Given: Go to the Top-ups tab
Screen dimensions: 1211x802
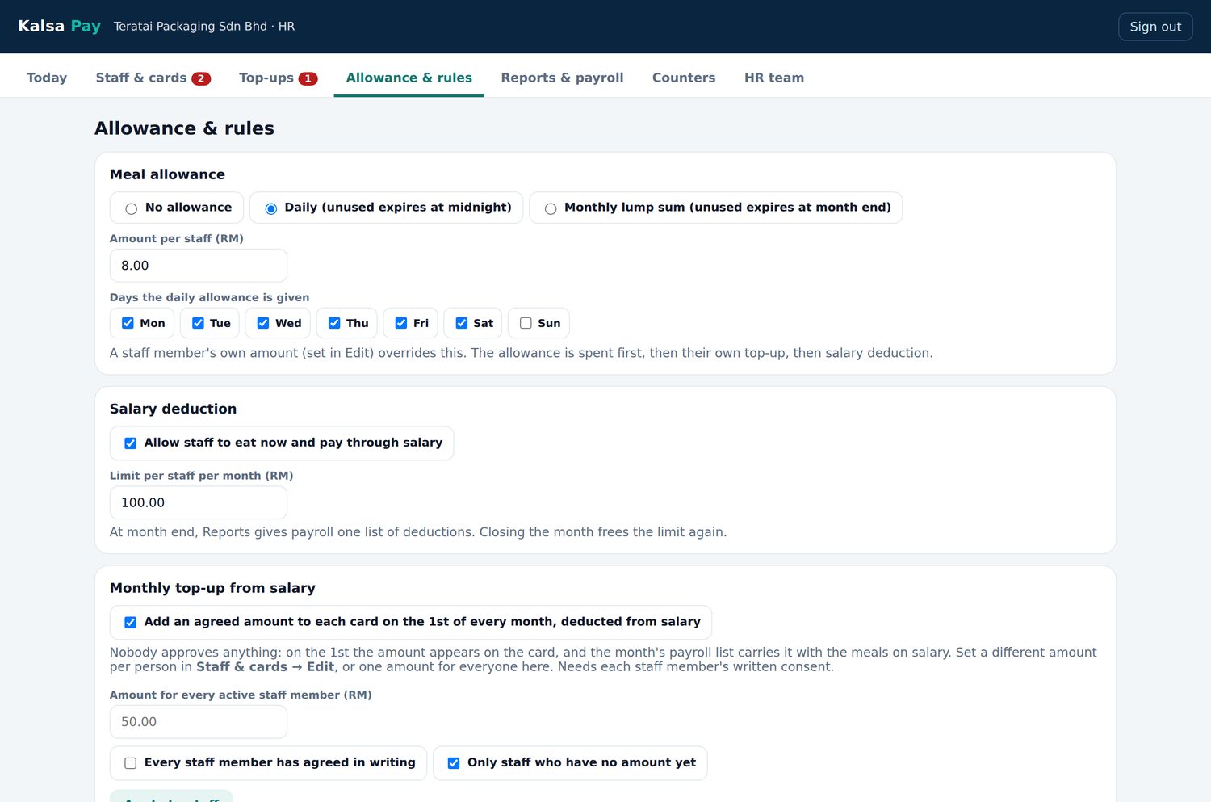Looking at the screenshot, I should [x=278, y=78].
